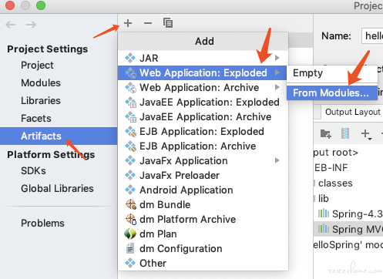Click the JavaEE Application: Exploded icon
This screenshot has width=383, height=279.
click(x=130, y=102)
